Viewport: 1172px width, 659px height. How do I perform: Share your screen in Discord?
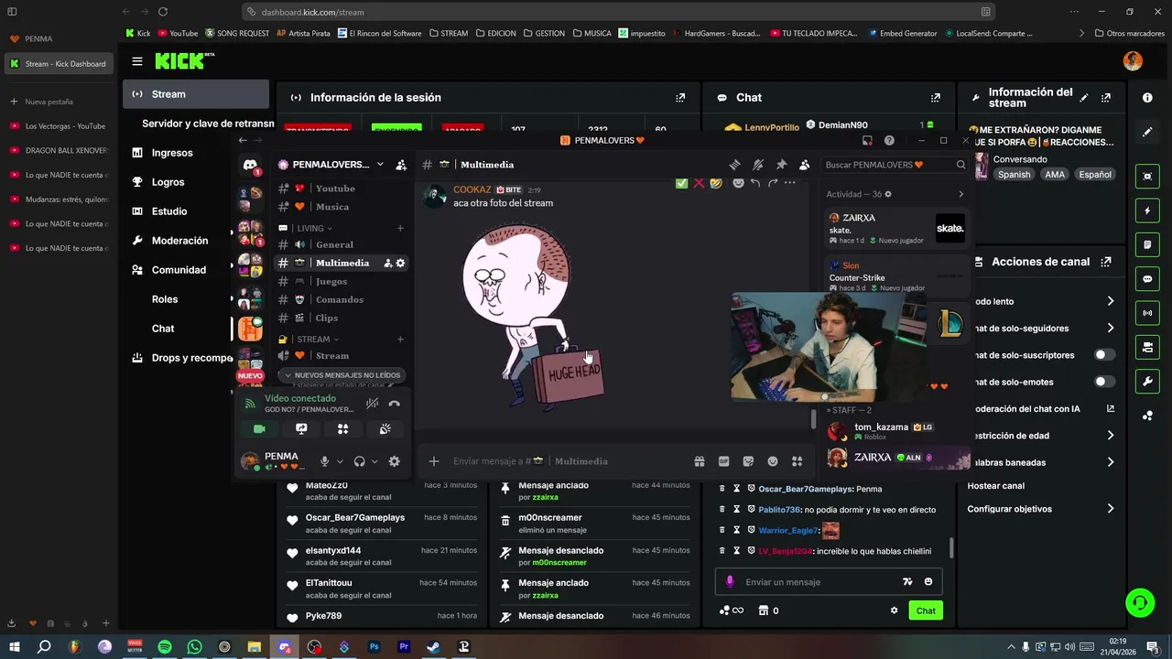[x=301, y=428]
